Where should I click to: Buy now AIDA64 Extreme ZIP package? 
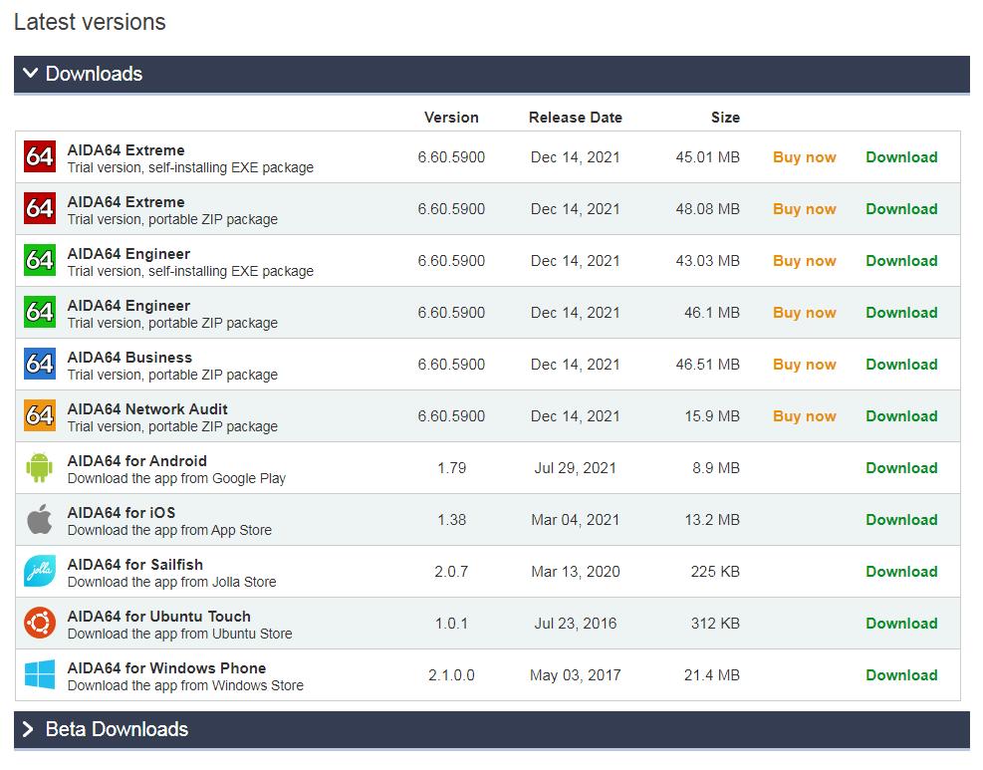805,209
